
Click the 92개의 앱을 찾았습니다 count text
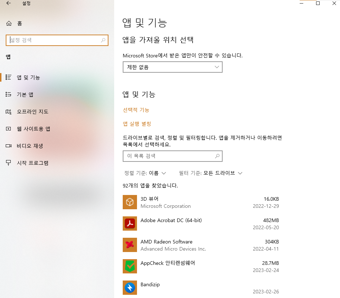click(x=150, y=185)
